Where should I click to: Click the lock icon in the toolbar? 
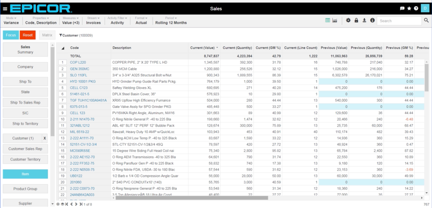(356, 20)
